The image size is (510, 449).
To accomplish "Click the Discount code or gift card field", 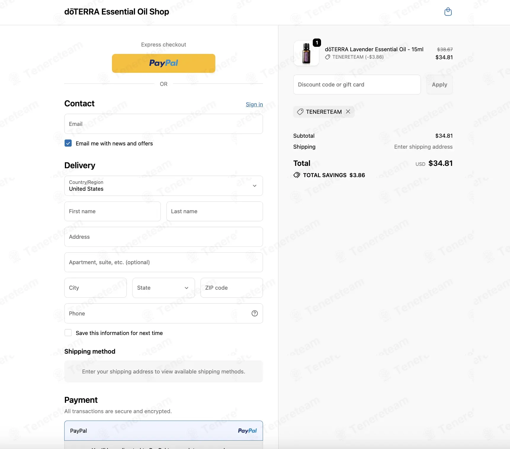I will pos(357,85).
